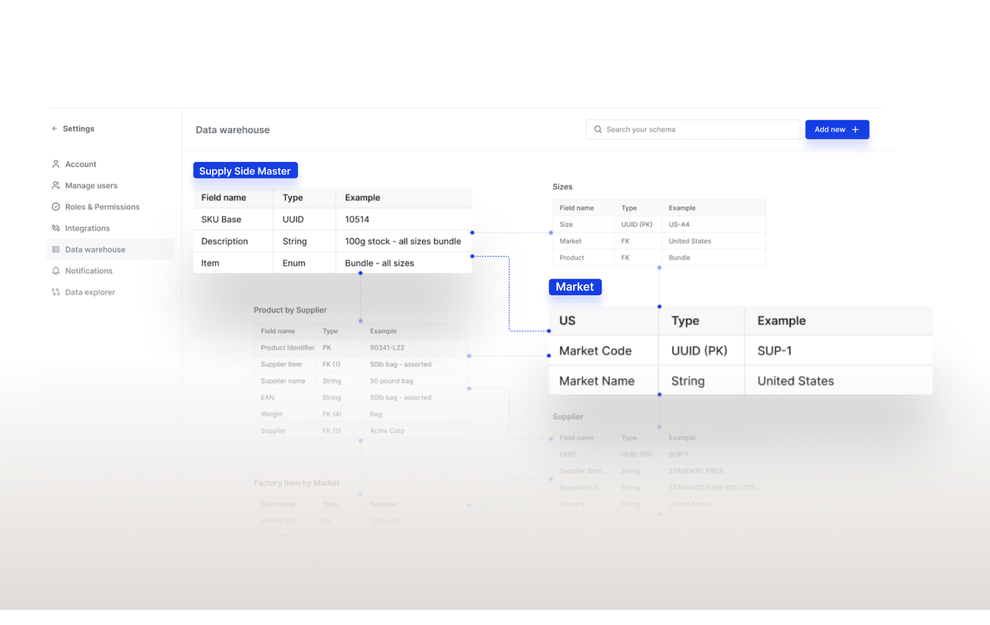Click the Bundle value in Sizes table

tap(680, 258)
